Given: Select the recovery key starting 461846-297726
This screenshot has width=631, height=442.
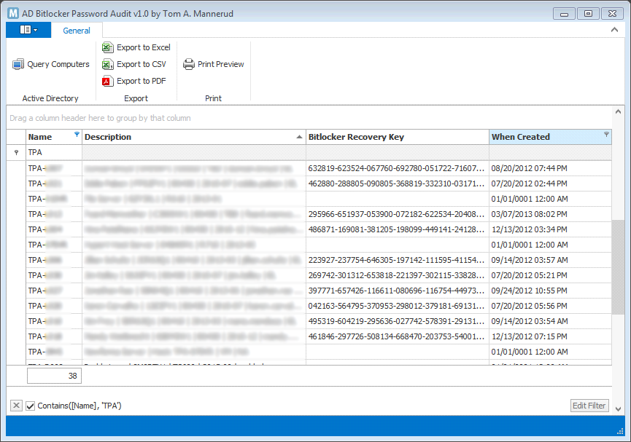Looking at the screenshot, I should pyautogui.click(x=398, y=336).
